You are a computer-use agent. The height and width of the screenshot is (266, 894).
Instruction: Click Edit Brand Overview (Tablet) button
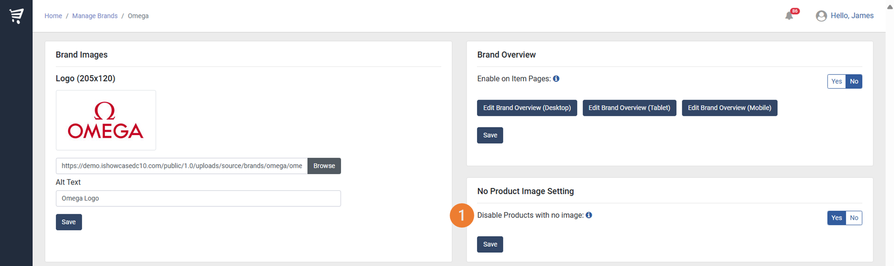pos(629,108)
